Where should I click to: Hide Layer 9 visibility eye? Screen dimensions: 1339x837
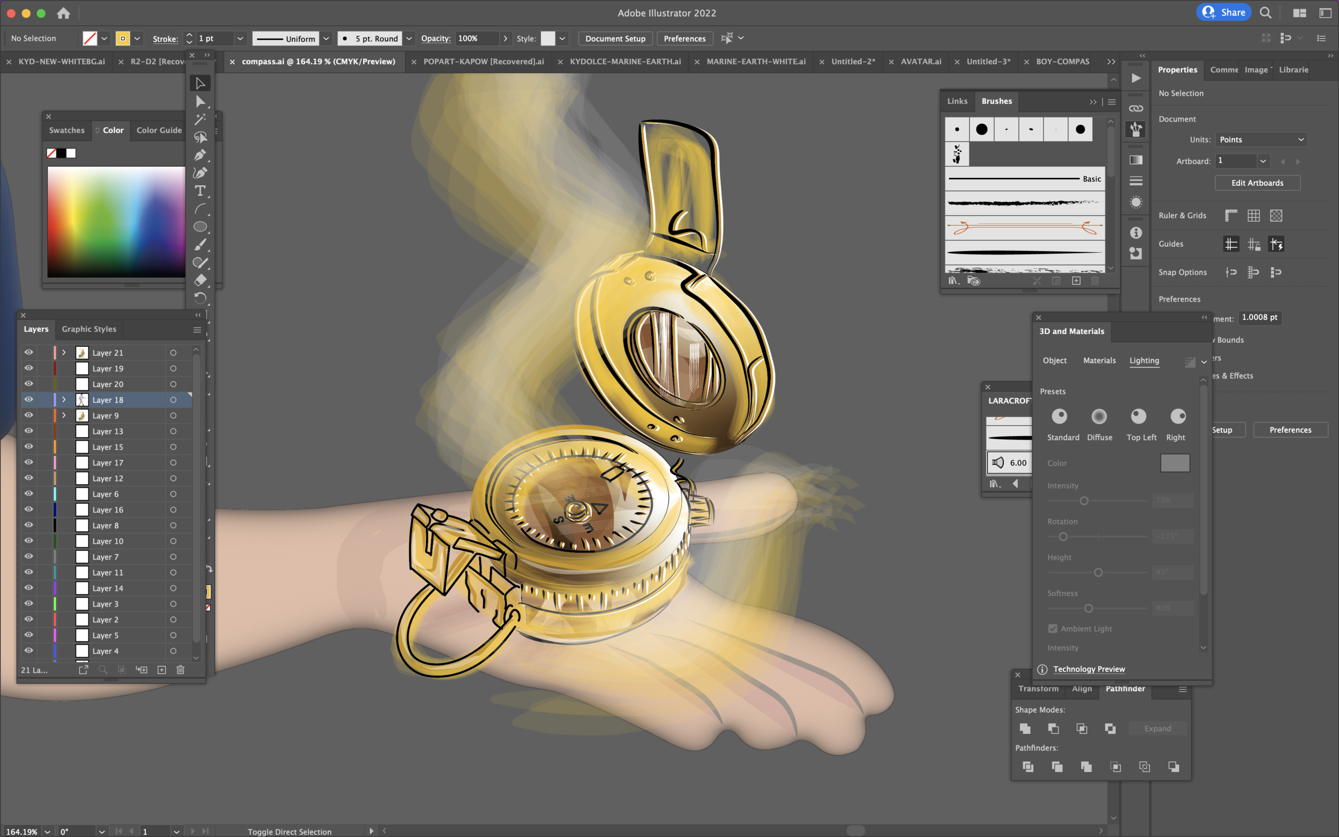(x=29, y=415)
